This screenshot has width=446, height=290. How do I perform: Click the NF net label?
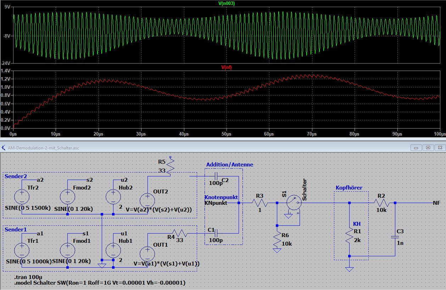pos(437,203)
